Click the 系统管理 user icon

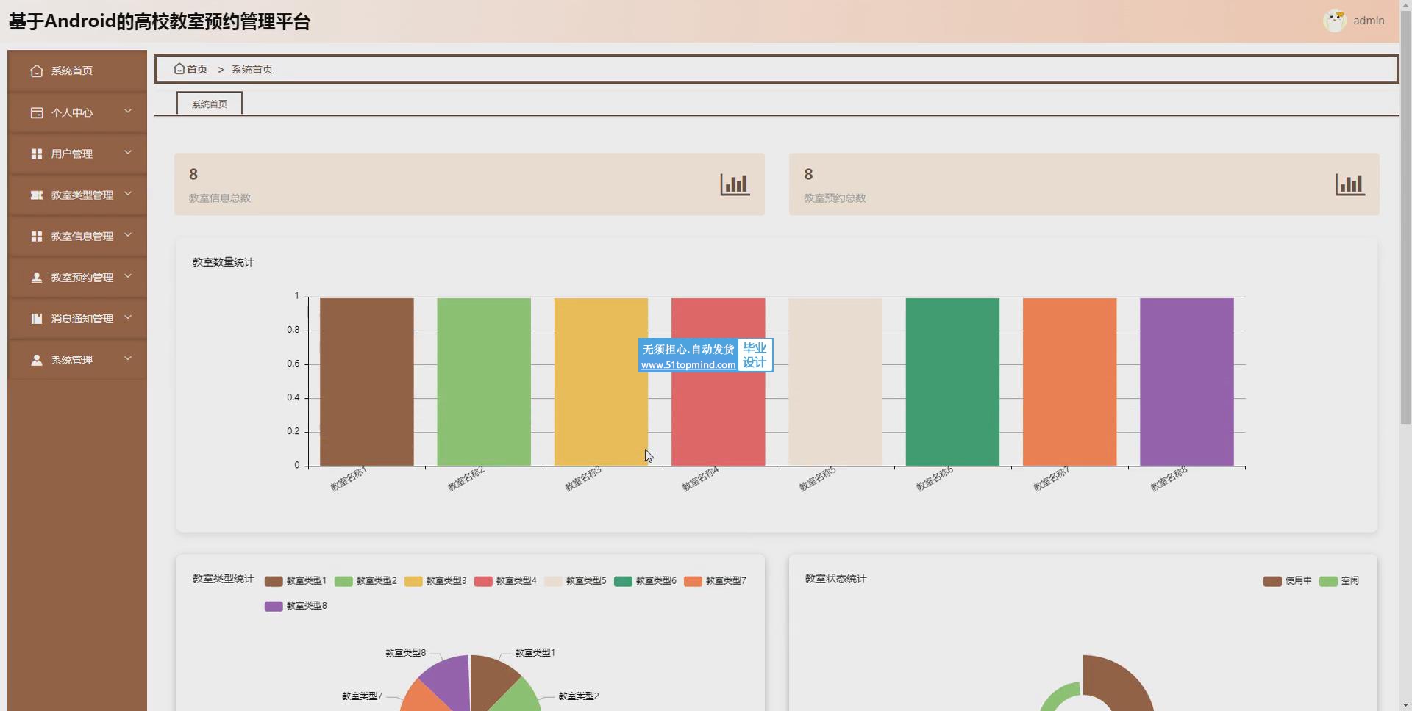pos(37,360)
